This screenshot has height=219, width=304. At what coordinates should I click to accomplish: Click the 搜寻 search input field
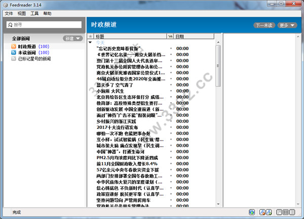click(44, 25)
